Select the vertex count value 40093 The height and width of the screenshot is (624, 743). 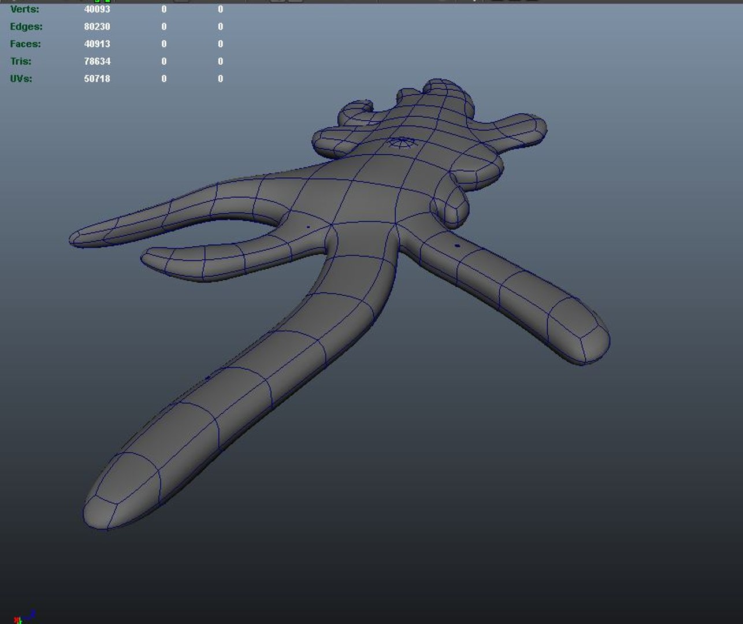(x=97, y=9)
